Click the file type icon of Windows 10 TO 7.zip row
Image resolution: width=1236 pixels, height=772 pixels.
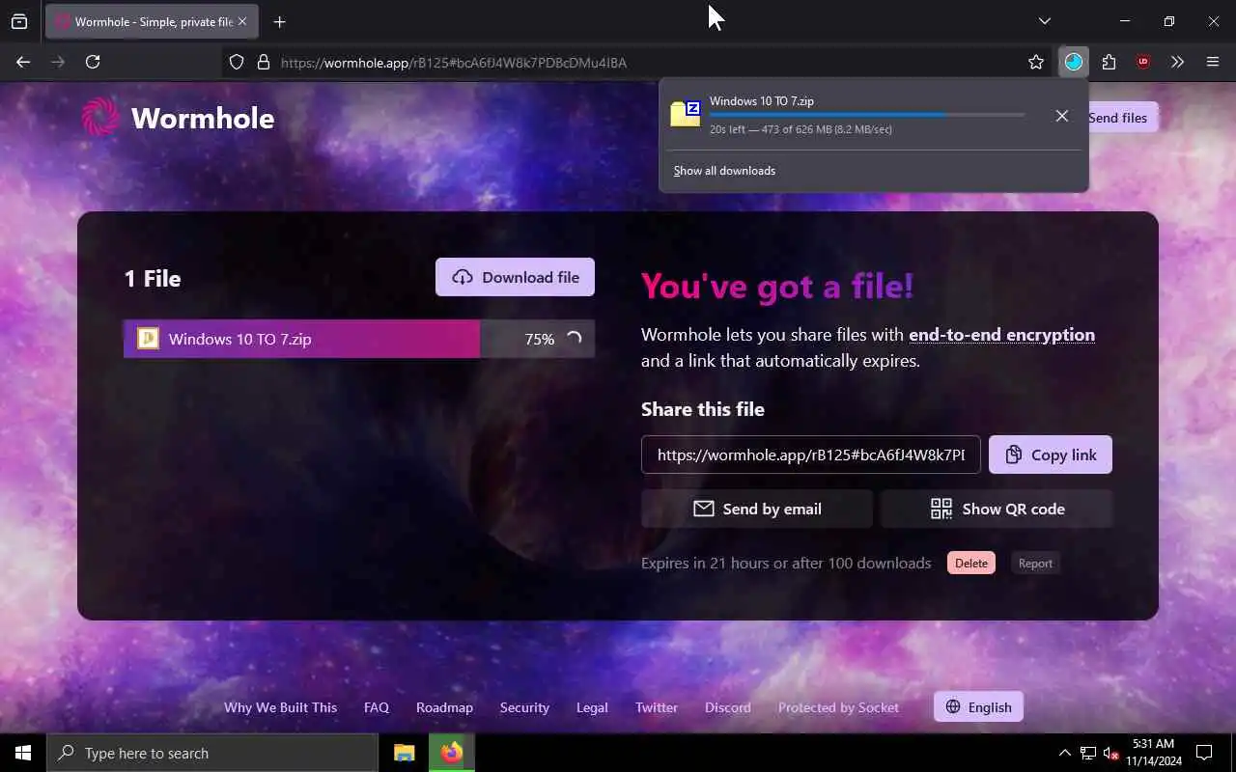(x=148, y=338)
